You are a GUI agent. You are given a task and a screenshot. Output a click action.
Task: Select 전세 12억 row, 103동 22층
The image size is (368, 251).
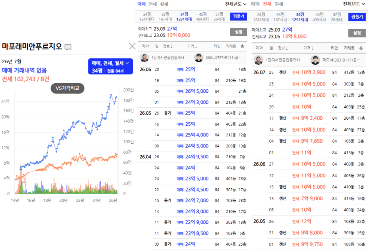pyautogui.click(x=309, y=221)
